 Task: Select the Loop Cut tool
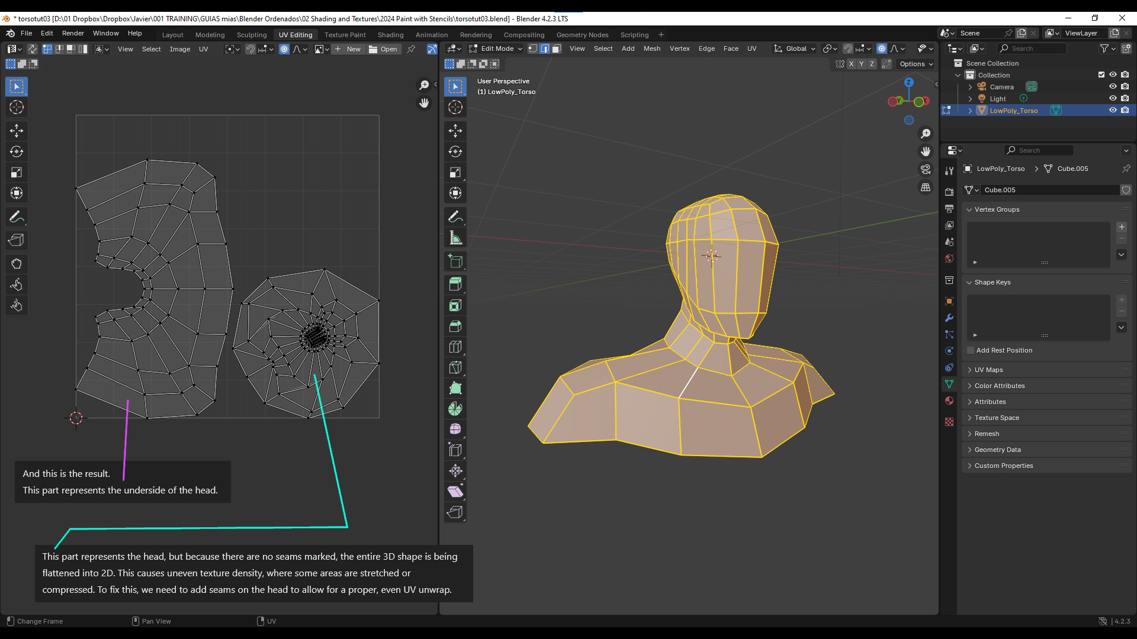pyautogui.click(x=455, y=347)
